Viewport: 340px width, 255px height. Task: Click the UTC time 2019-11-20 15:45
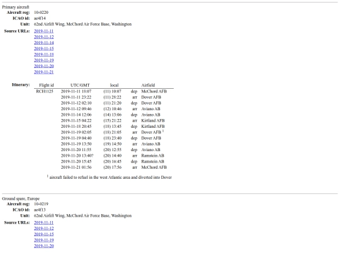tap(76, 162)
